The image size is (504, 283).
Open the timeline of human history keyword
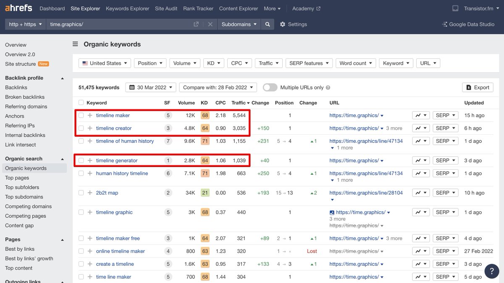125,141
